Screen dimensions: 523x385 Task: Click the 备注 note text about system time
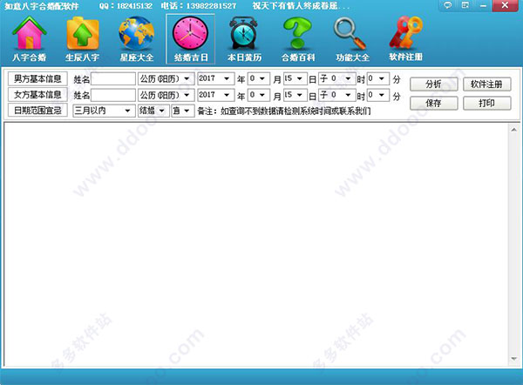(284, 111)
